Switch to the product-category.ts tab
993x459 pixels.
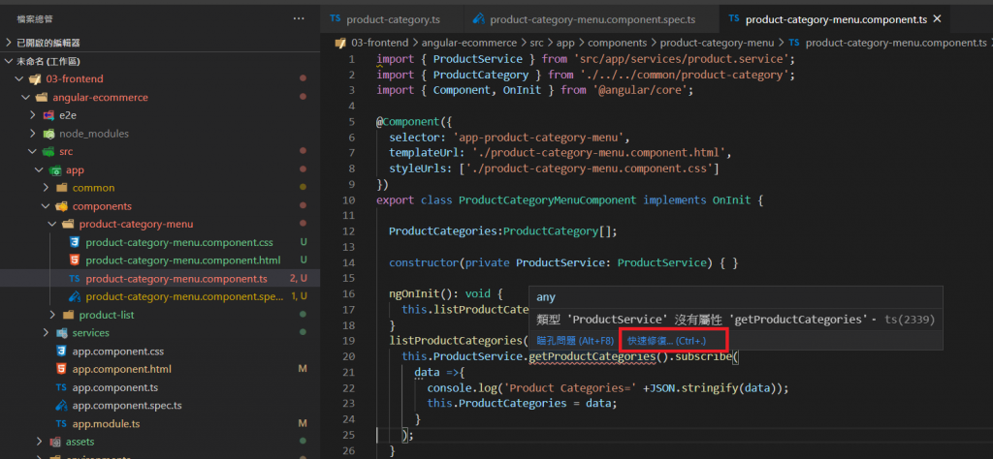392,19
